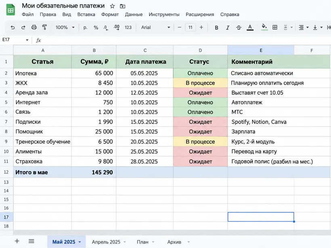
Task: Open the name box dropdown arrow
Action: (x=27, y=40)
